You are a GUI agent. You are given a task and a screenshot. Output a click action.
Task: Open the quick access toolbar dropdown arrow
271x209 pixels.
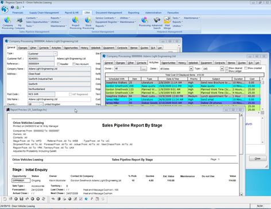pyautogui.click(x=23, y=7)
